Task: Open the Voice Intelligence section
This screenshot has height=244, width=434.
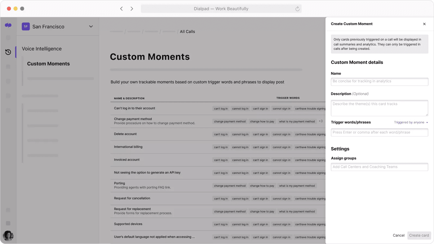Action: coord(42,49)
